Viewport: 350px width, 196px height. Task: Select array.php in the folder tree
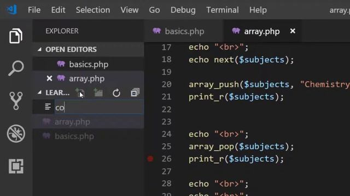(89, 122)
